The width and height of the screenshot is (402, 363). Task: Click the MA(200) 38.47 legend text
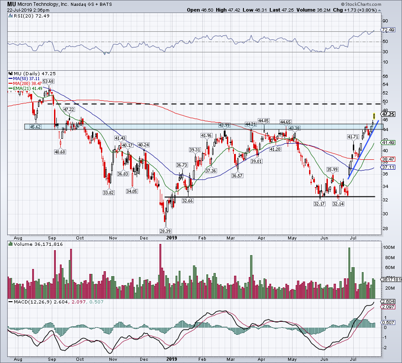(x=27, y=84)
